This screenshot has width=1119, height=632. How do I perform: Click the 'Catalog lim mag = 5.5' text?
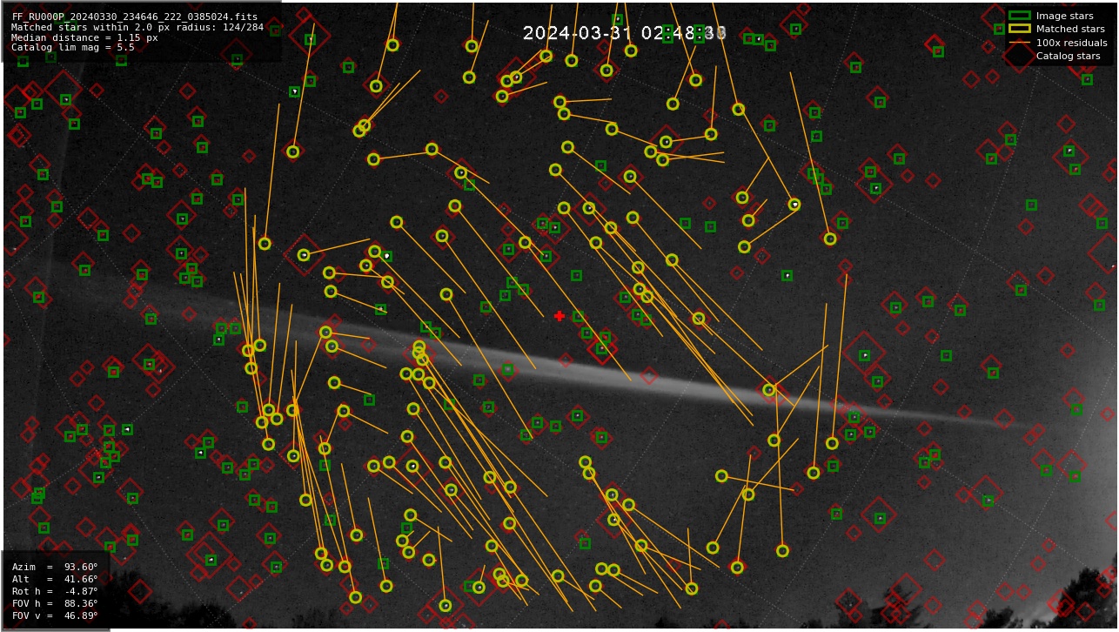coord(73,48)
